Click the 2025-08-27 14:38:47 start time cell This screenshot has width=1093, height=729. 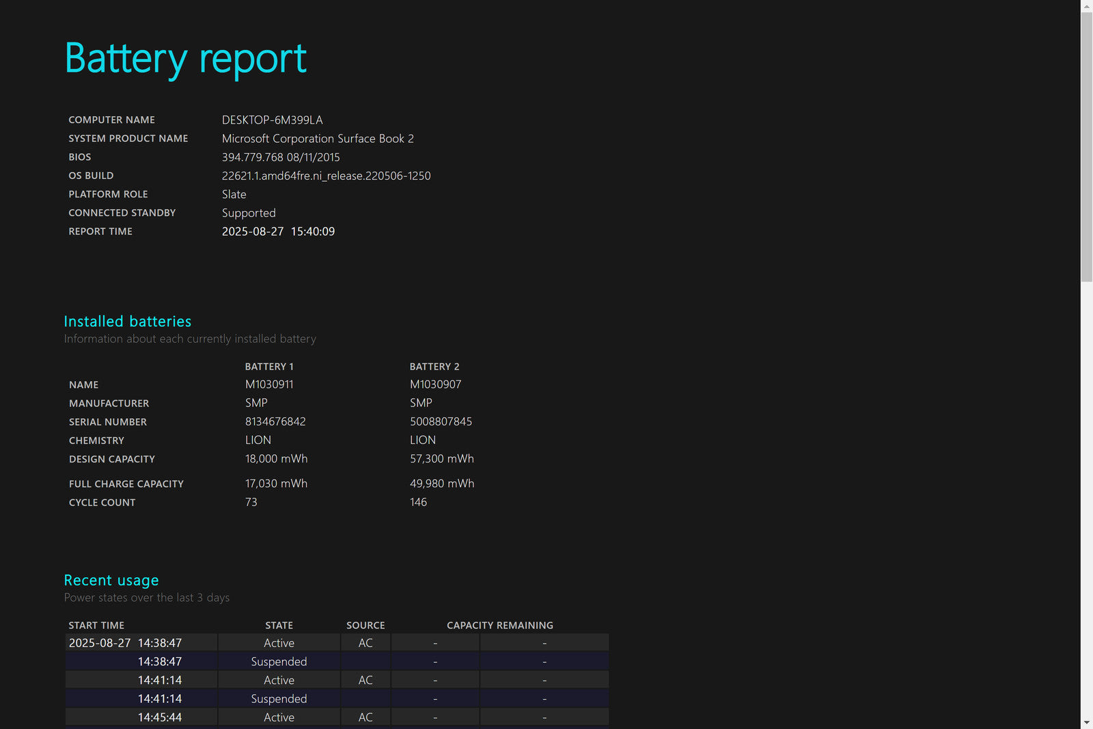[x=126, y=643]
